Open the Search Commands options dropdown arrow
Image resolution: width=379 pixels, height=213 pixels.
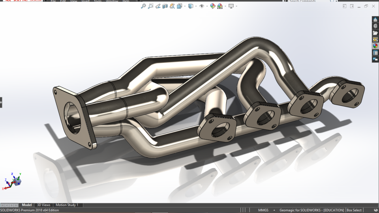336,1
